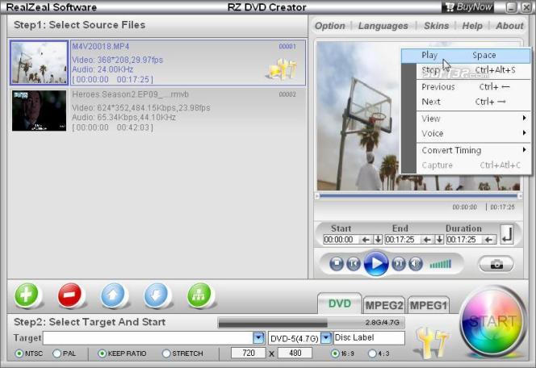Choose Previous from the context menu
This screenshot has width=536, height=368.
(x=473, y=87)
